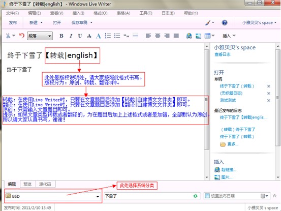
Task: Click the split post icon
Action: tap(136, 36)
